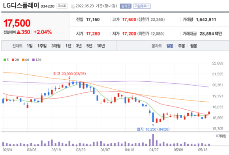
Task: Select the 3개월 line chart period
Action: point(56,46)
